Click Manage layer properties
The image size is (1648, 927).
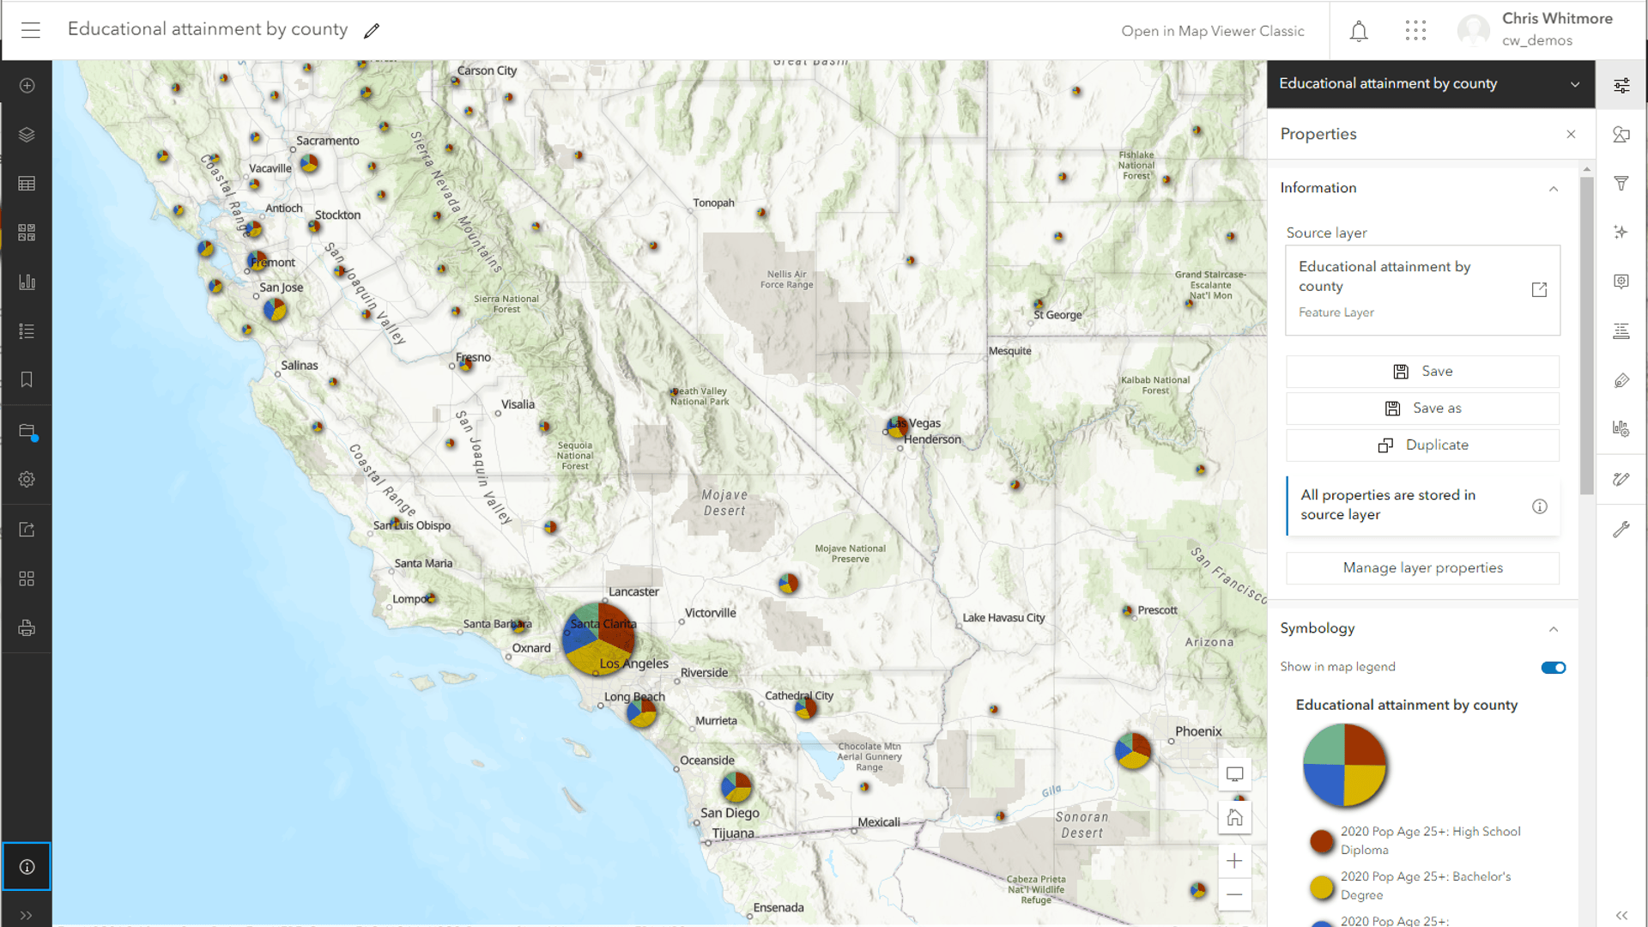pos(1422,567)
